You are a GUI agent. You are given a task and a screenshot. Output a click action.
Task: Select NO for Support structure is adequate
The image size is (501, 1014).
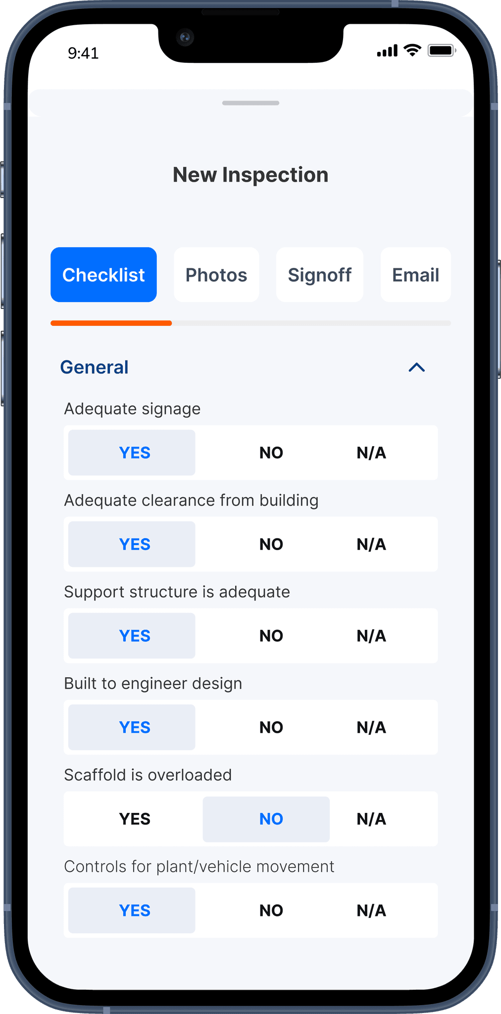click(x=271, y=635)
